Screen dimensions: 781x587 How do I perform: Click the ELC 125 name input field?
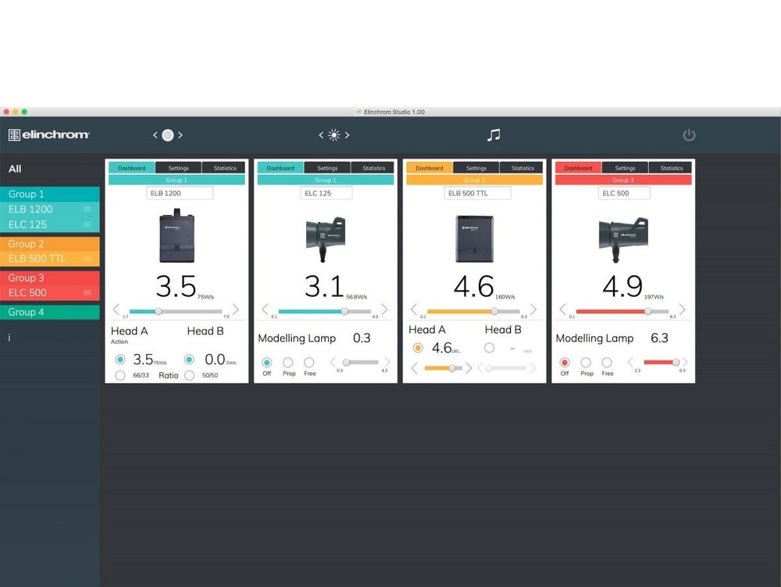click(326, 193)
